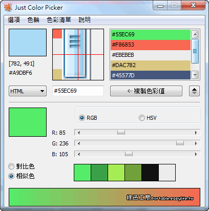Click the G slider right arrow
This screenshot has height=211, width=209.
[x=196, y=143]
